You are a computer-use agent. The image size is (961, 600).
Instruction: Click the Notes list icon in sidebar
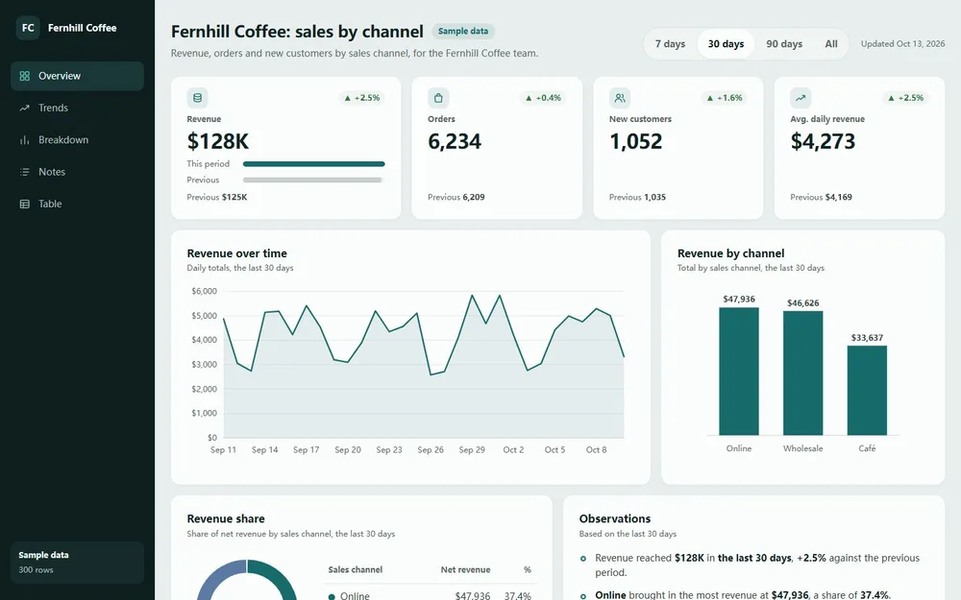(x=25, y=172)
